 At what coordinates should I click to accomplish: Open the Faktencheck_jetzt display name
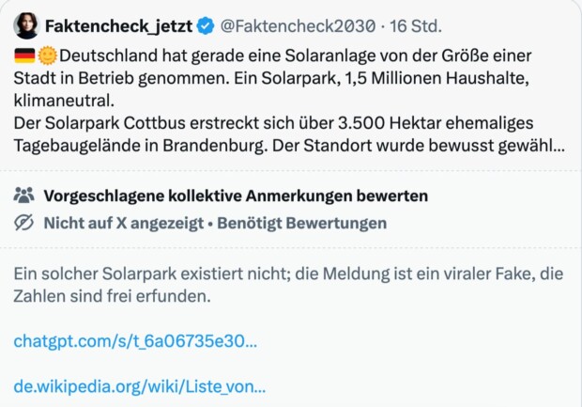coord(119,26)
